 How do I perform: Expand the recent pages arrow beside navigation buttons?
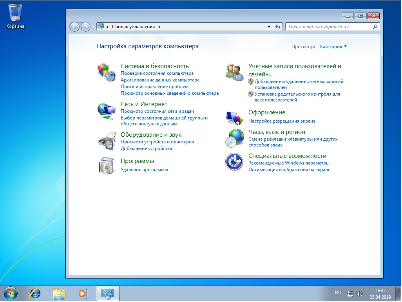click(93, 27)
